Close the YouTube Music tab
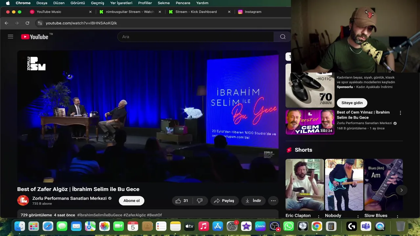This screenshot has width=420, height=236. 91,12
